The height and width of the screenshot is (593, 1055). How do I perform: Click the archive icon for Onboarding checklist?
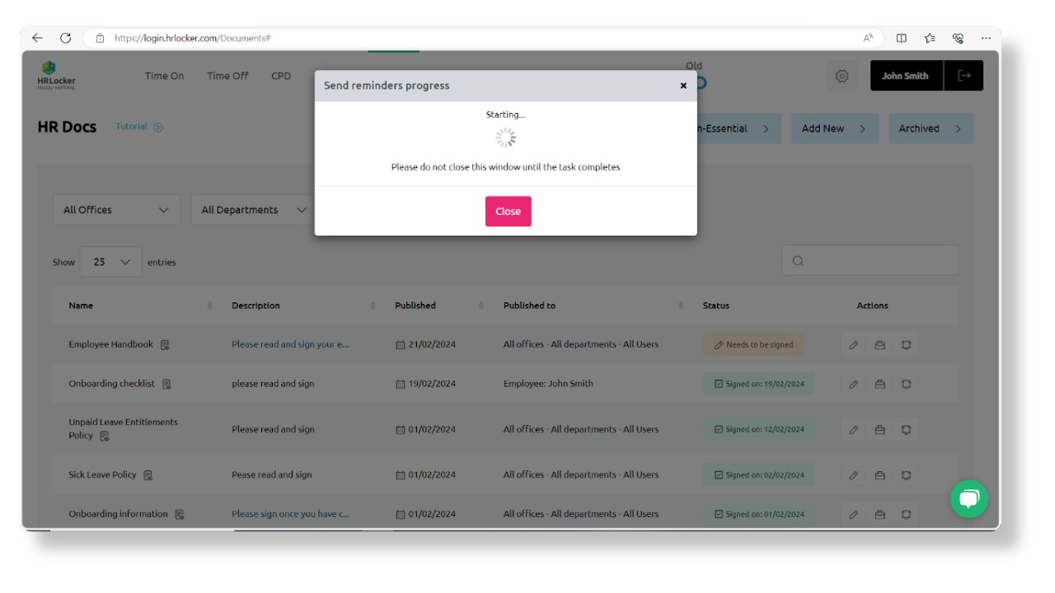click(879, 384)
